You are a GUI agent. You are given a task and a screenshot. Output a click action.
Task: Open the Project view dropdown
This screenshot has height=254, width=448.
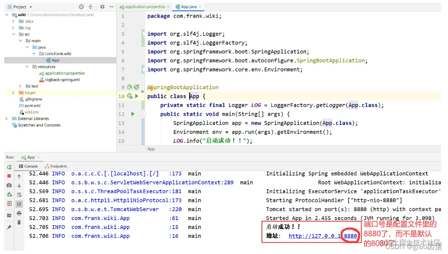tap(31, 7)
